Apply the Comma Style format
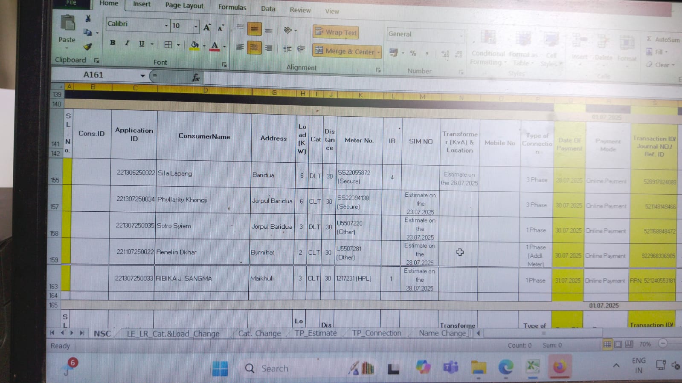Viewport: 682px width, 383px height. pos(427,54)
